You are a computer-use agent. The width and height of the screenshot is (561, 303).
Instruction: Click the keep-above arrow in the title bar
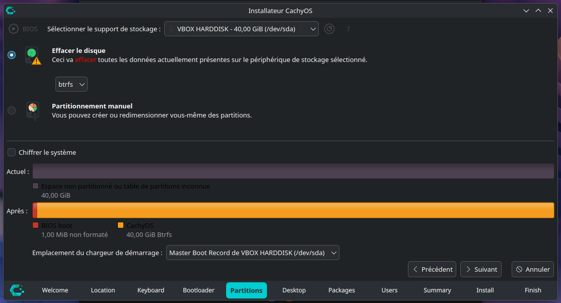(x=538, y=11)
